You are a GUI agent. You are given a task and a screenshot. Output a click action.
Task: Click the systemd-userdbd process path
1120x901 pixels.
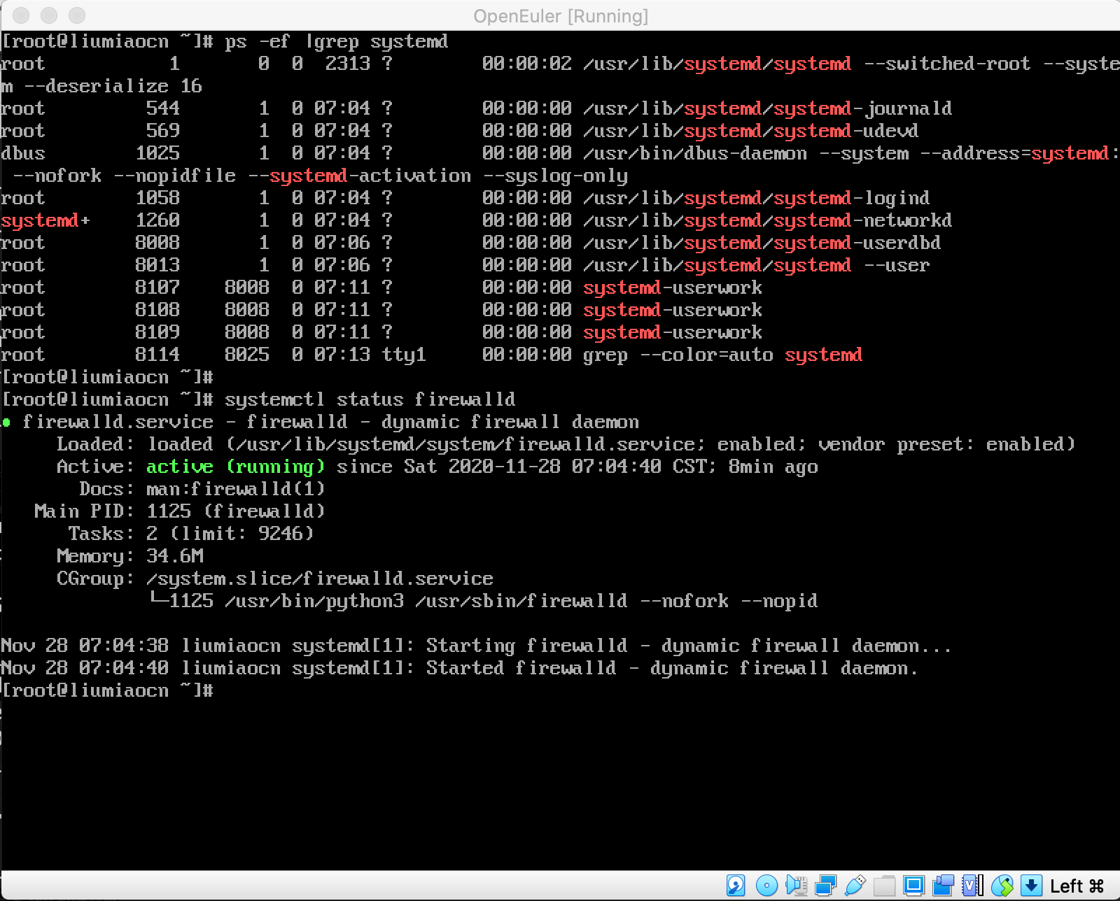coord(762,243)
